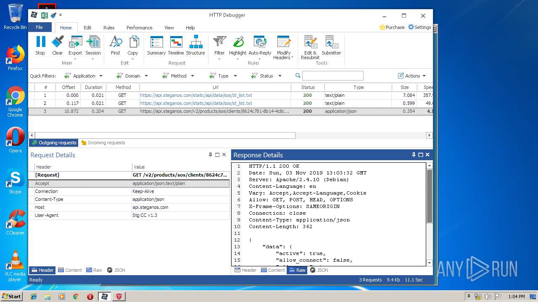Open the Auto-Reply tool
The image size is (538, 302).
click(260, 47)
